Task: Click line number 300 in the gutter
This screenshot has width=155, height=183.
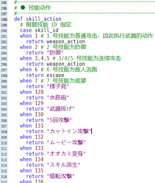Action: click(4, 87)
